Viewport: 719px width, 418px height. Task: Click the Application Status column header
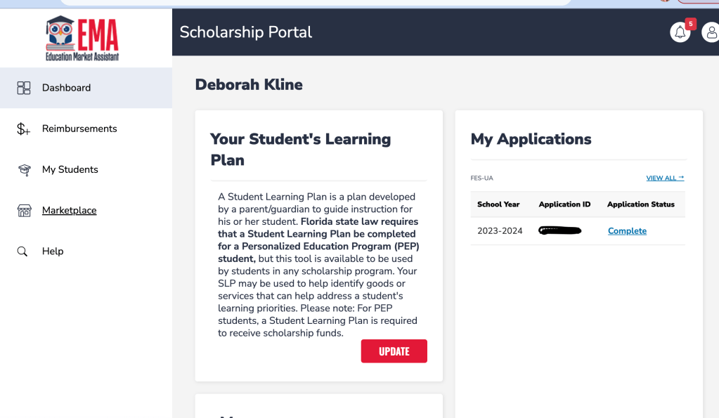(641, 204)
